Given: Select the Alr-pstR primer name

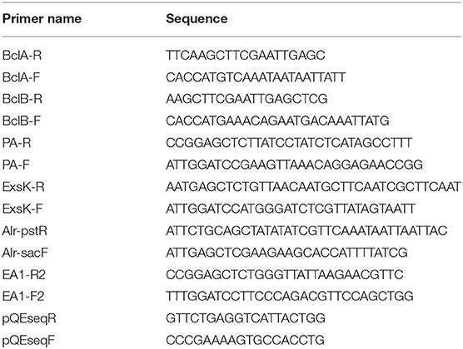Looking at the screenshot, I should point(24,230).
